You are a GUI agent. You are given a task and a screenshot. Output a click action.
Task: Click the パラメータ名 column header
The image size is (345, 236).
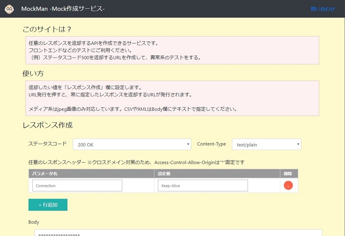pyautogui.click(x=45, y=174)
